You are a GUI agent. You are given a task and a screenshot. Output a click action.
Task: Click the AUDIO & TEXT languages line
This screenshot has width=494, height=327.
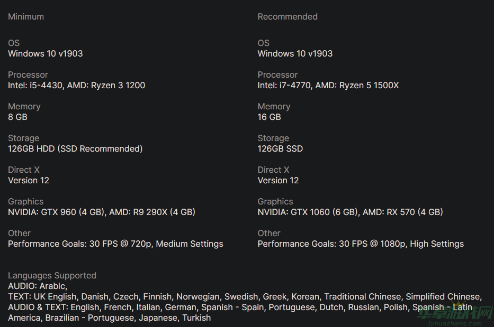click(x=240, y=307)
